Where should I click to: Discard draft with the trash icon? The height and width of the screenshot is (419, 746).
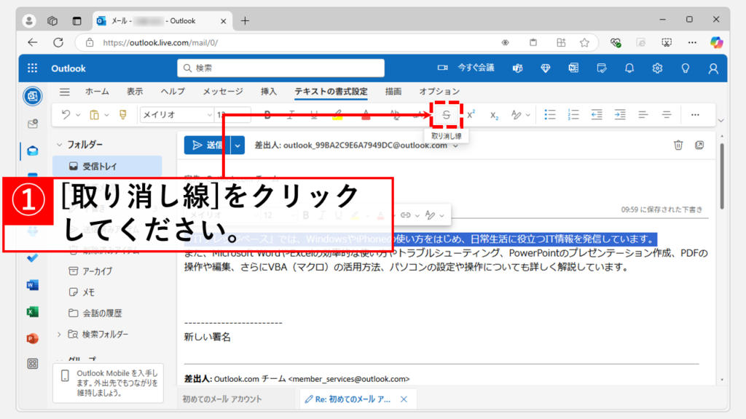tap(678, 145)
